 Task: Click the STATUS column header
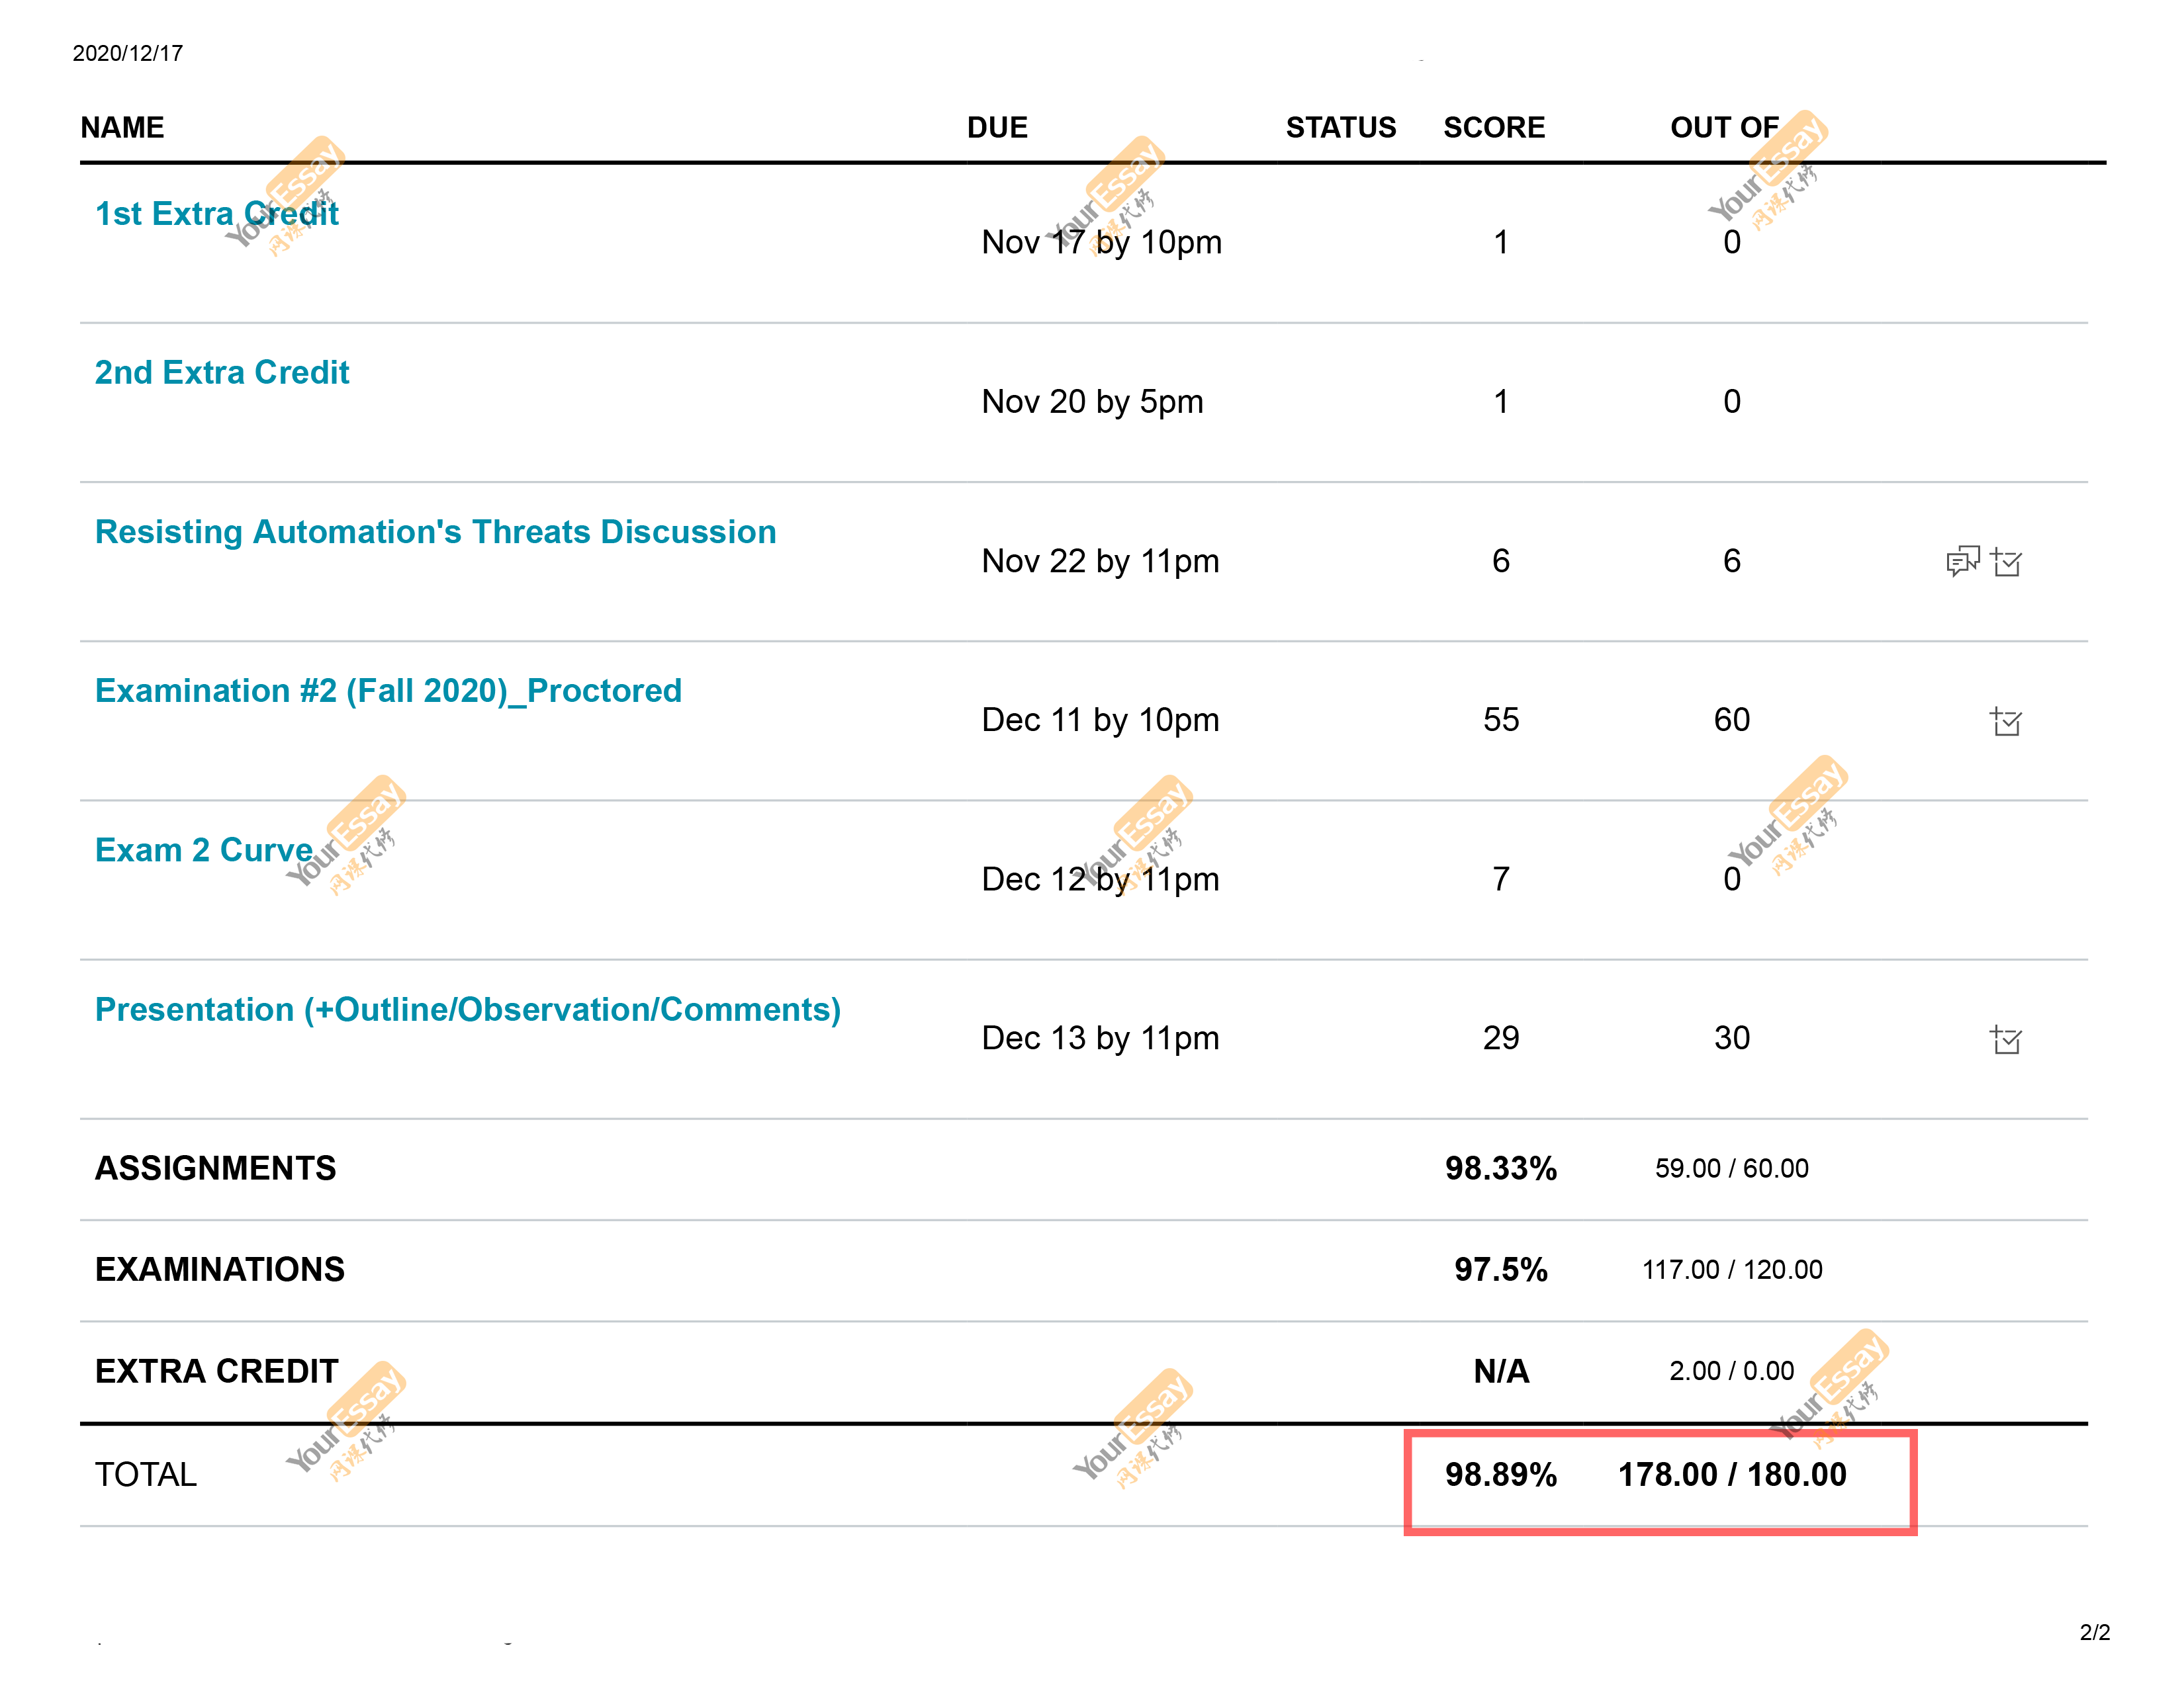tap(1340, 128)
